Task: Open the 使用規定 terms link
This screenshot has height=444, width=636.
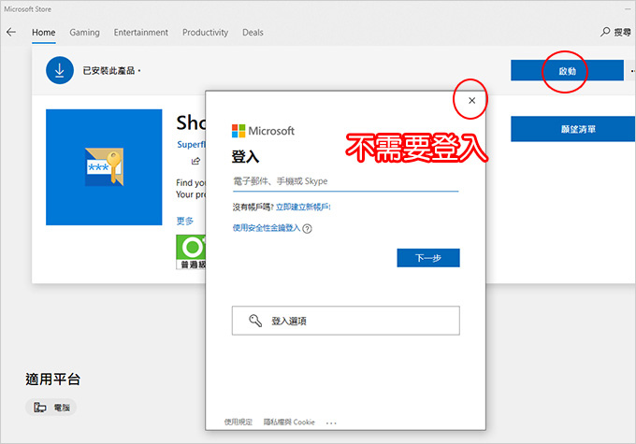Action: coord(238,423)
